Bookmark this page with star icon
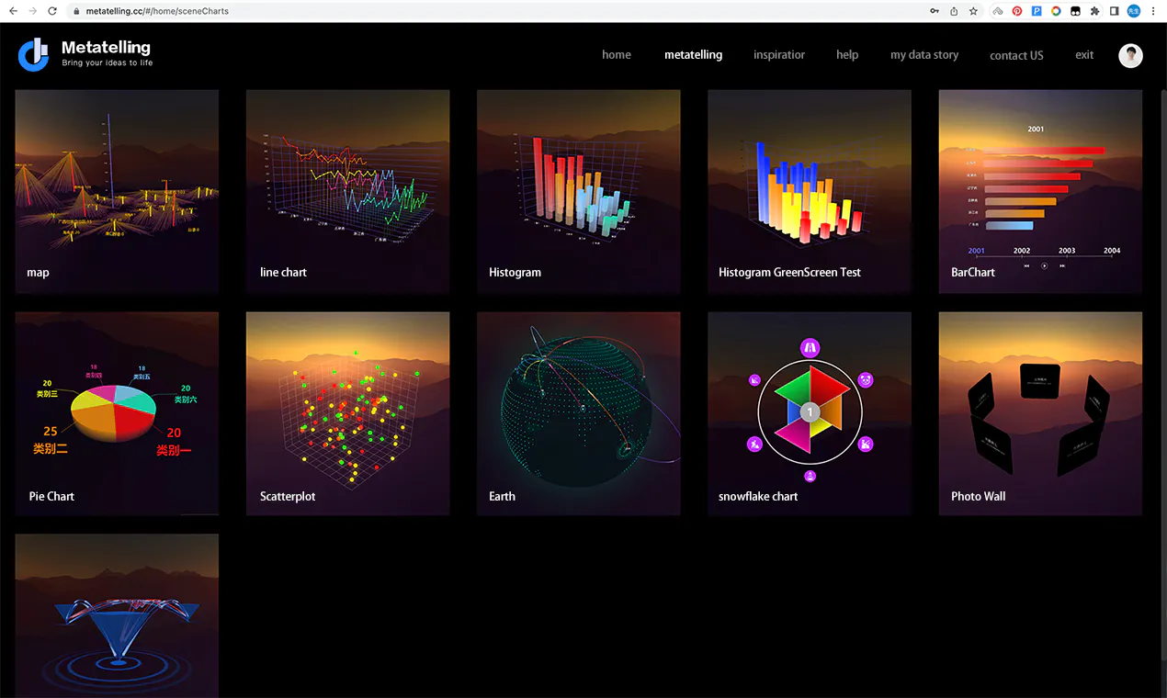Viewport: 1167px width, 698px height. pyautogui.click(x=973, y=11)
